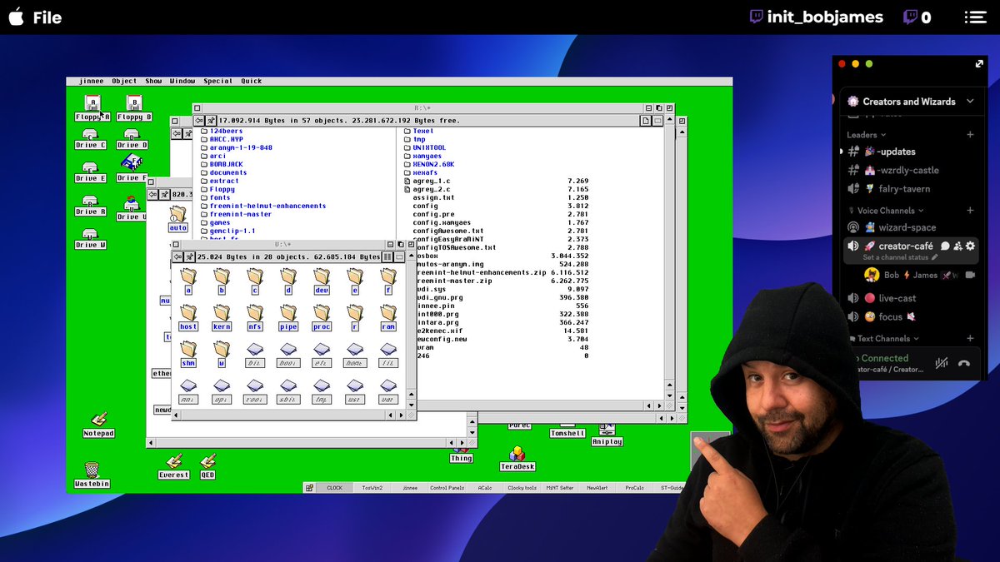Open creator-café channel settings gear
The height and width of the screenshot is (562, 1000).
(970, 246)
